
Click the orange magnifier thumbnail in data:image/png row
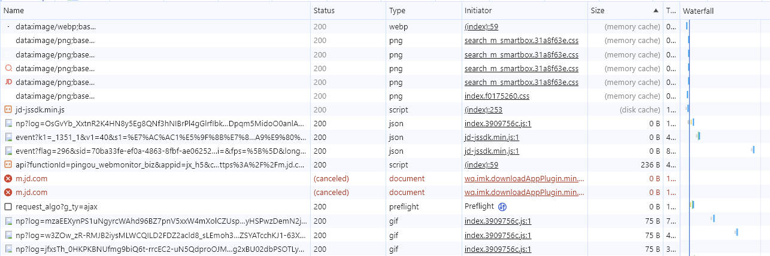coord(8,68)
